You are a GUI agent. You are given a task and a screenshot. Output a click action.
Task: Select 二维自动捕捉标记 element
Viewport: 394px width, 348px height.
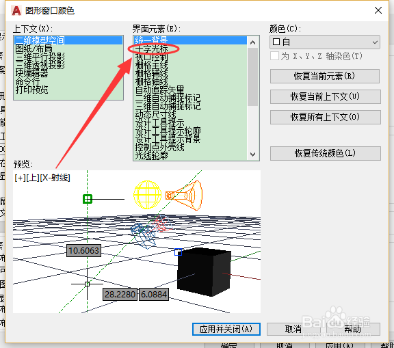point(168,98)
